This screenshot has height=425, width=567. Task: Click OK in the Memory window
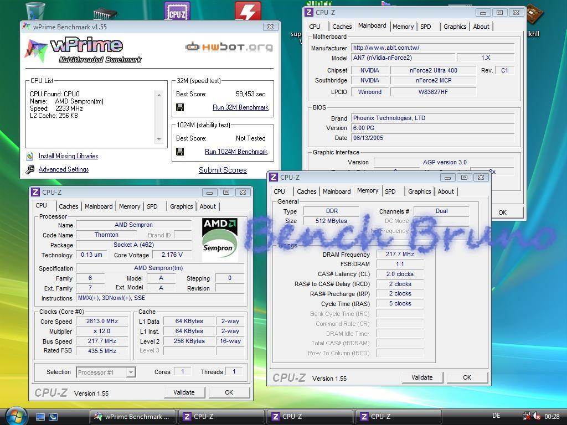(x=467, y=377)
